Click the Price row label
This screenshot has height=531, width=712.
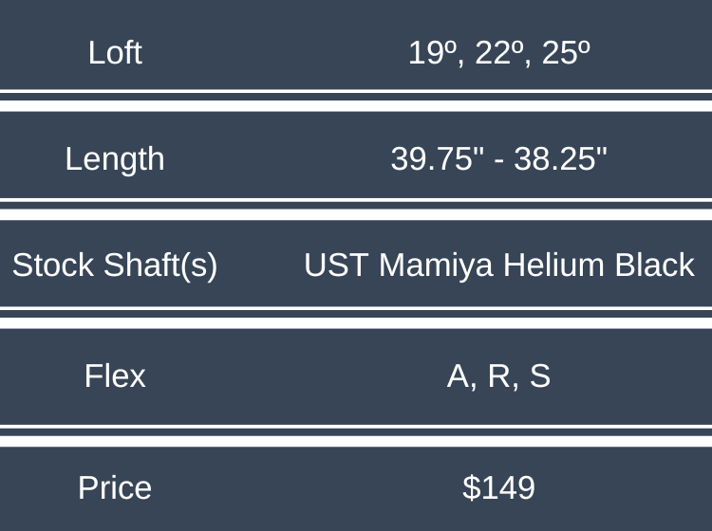115,487
